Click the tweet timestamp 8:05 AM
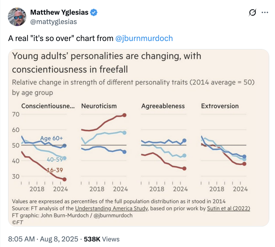Screen dimensions: 275x247 (x=21, y=239)
